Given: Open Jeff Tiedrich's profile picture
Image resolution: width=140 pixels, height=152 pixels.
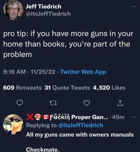Looking at the screenshot, I should 13,10.
